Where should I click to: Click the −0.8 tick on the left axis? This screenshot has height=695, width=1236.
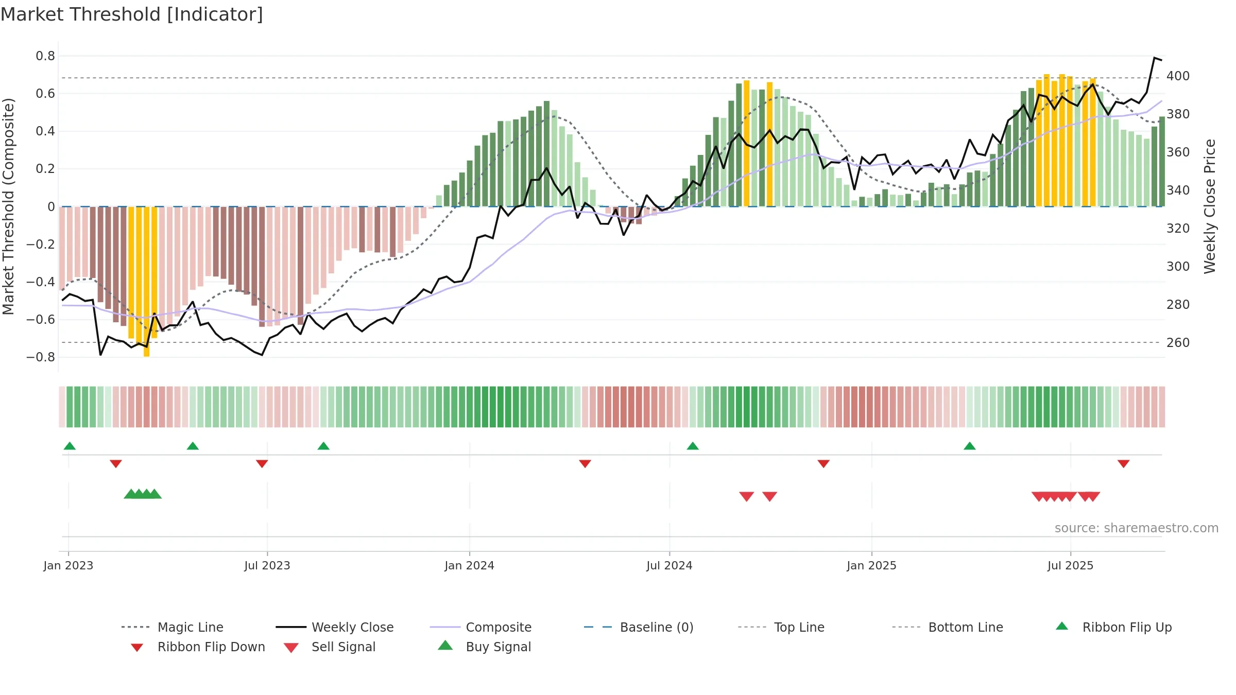pos(41,357)
